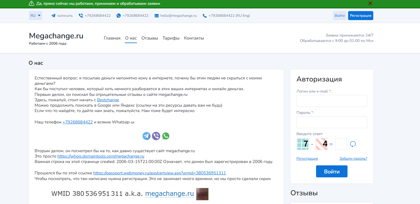Click the captcha answer input field
420x204 pixels.
coord(341,144)
